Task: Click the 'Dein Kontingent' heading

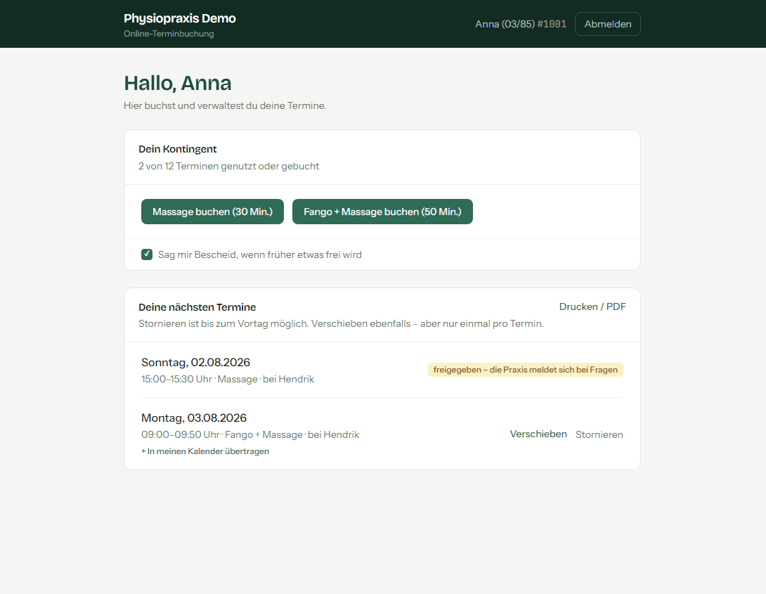Action: (x=177, y=149)
